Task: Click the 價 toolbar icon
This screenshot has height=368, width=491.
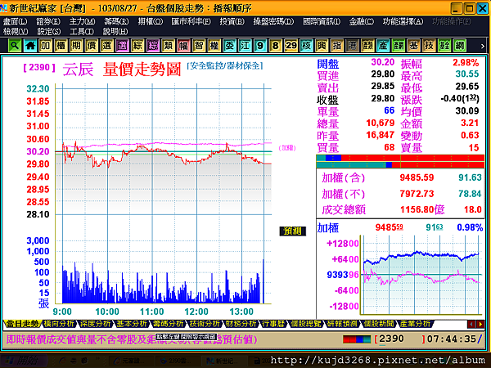Action: click(x=92, y=46)
